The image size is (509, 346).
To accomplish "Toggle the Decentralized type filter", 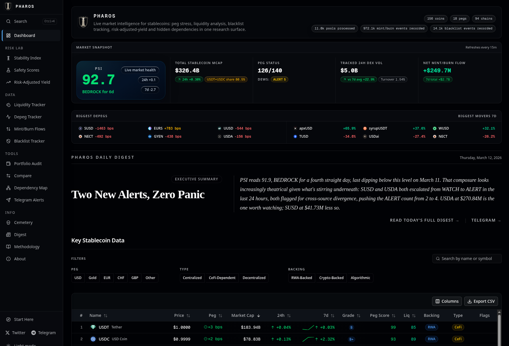I will click(x=254, y=278).
